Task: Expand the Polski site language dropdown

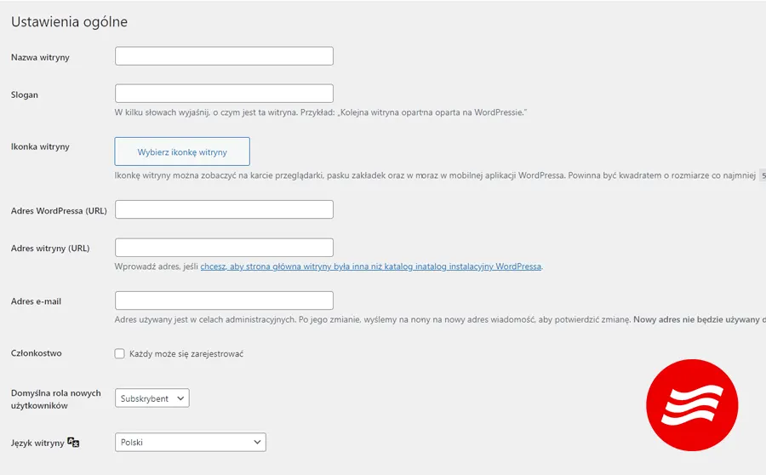Action: (x=190, y=442)
